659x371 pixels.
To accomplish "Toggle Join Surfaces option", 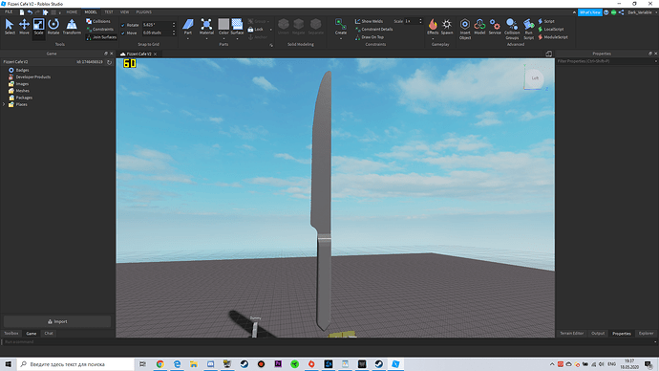I will pos(101,37).
